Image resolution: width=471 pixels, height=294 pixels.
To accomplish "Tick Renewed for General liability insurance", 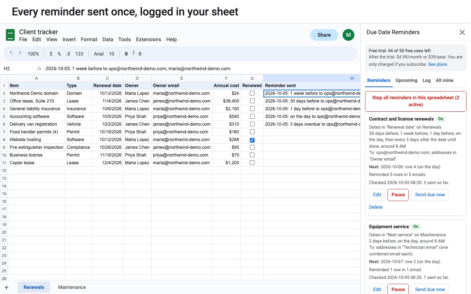I will coord(252,109).
